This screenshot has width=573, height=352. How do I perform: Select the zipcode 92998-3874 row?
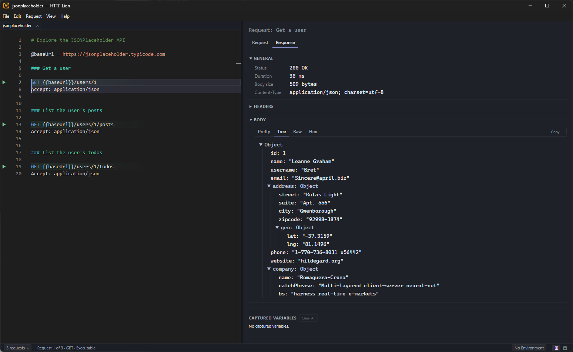point(311,219)
